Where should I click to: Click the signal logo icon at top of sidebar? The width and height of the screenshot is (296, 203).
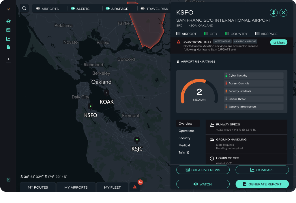[8, 9]
